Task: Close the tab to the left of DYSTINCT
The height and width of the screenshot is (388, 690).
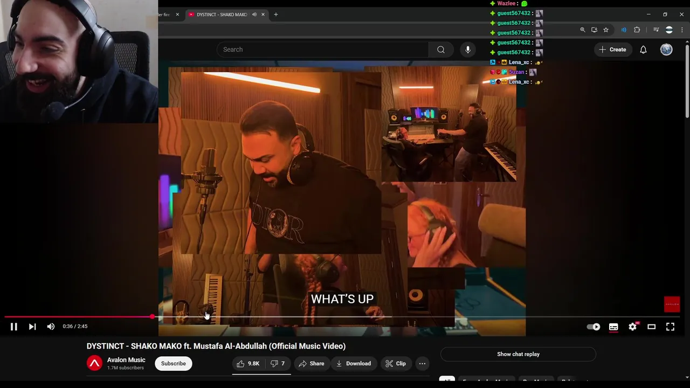Action: click(177, 15)
